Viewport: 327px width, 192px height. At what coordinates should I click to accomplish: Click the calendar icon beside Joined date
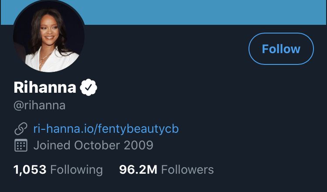coord(21,145)
